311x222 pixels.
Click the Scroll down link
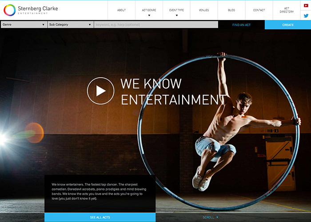pyautogui.click(x=211, y=218)
